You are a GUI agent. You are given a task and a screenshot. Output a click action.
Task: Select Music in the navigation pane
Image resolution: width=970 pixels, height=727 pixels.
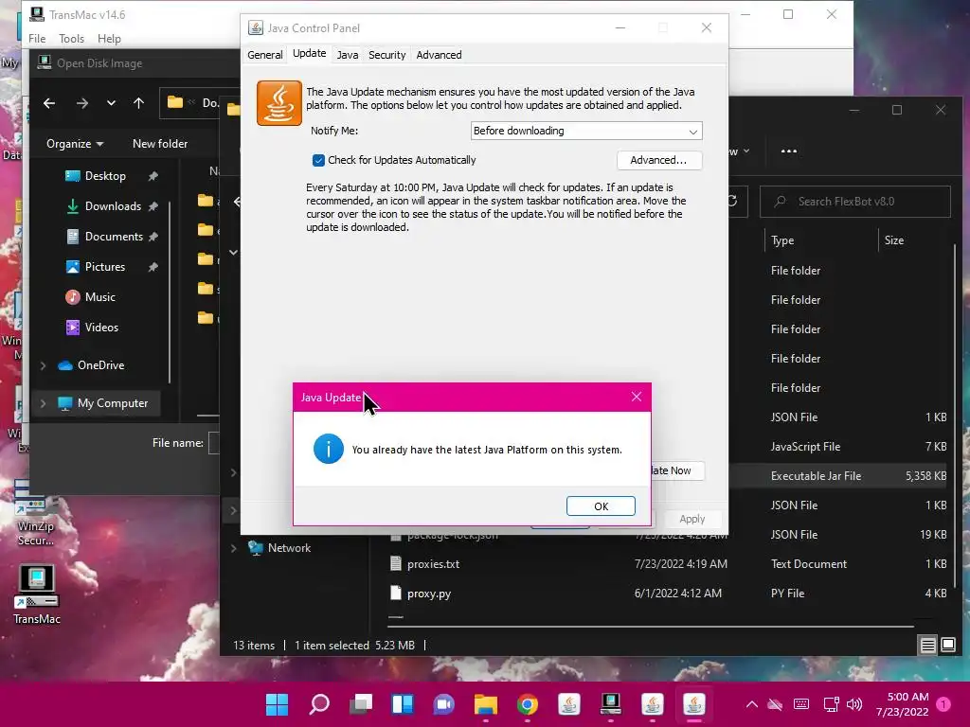coord(99,296)
